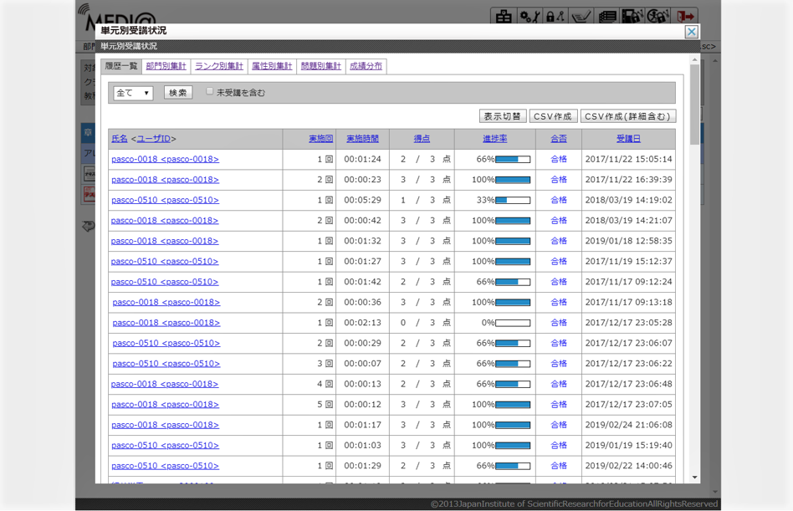
Task: Sort the table by 受講日 column header
Action: pyautogui.click(x=628, y=139)
